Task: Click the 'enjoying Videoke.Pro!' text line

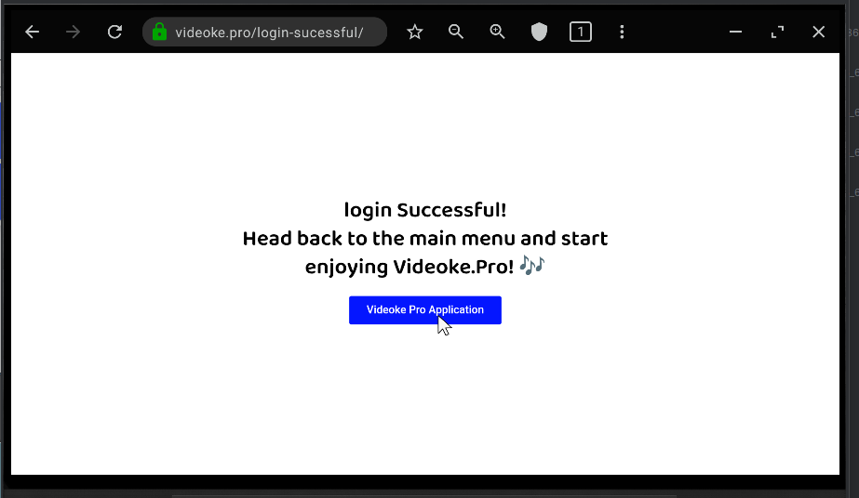Action: (409, 268)
